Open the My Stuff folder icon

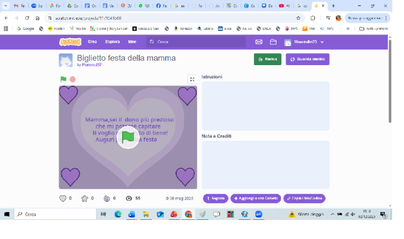click(273, 42)
